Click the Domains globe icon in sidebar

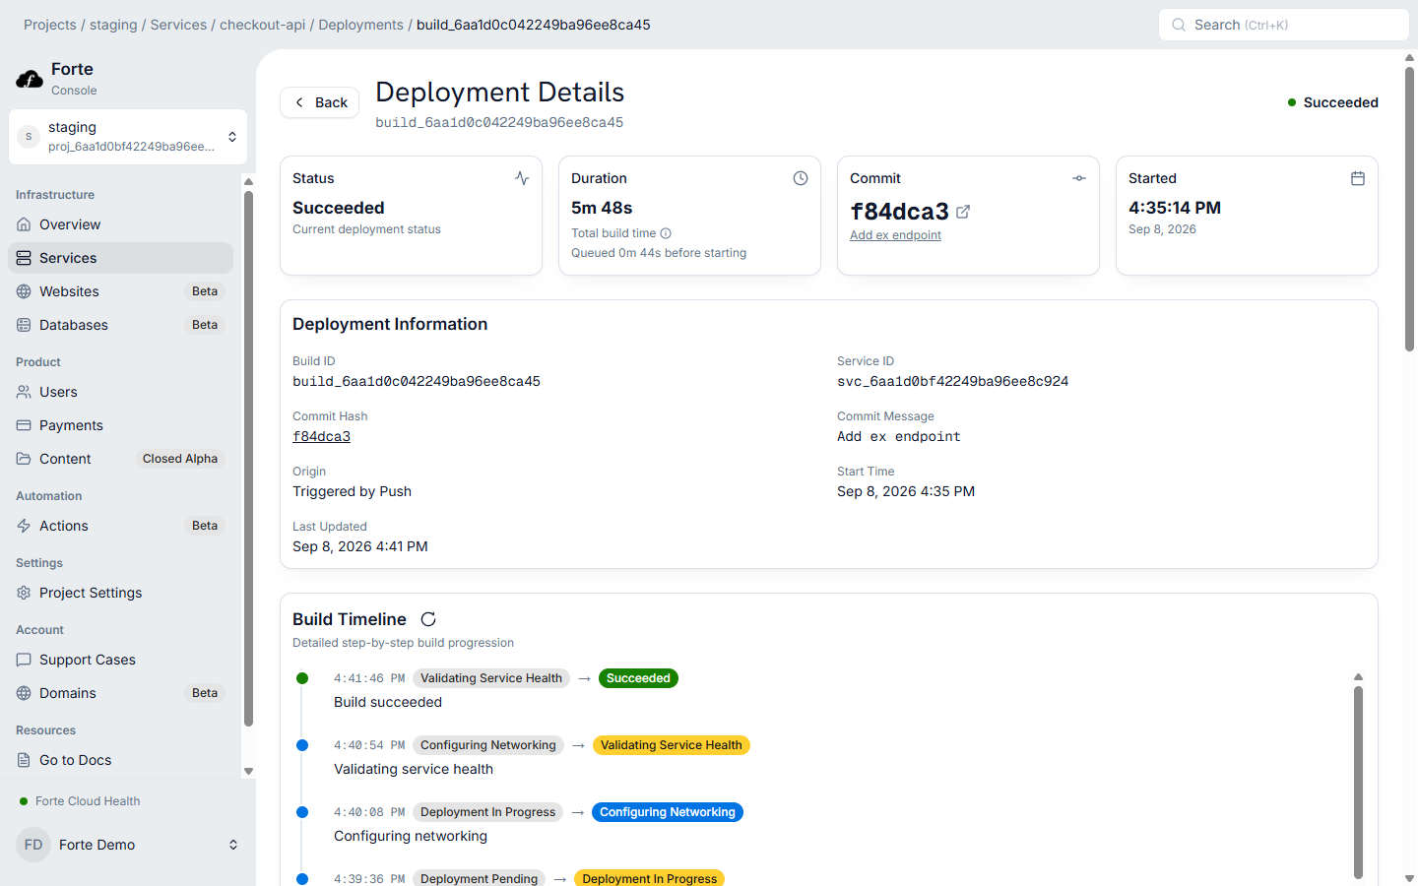coord(24,693)
